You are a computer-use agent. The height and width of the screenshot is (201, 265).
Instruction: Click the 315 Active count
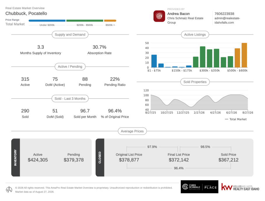pos(25,79)
